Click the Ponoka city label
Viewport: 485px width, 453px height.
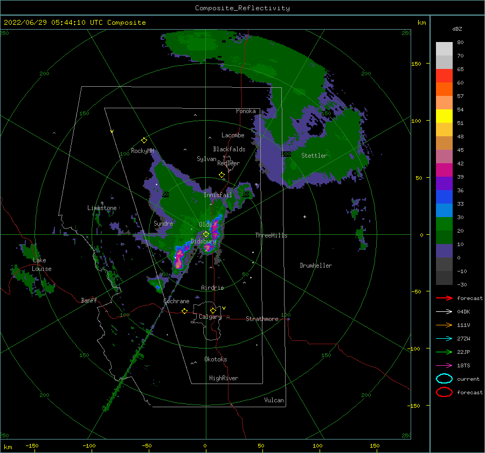click(x=246, y=111)
